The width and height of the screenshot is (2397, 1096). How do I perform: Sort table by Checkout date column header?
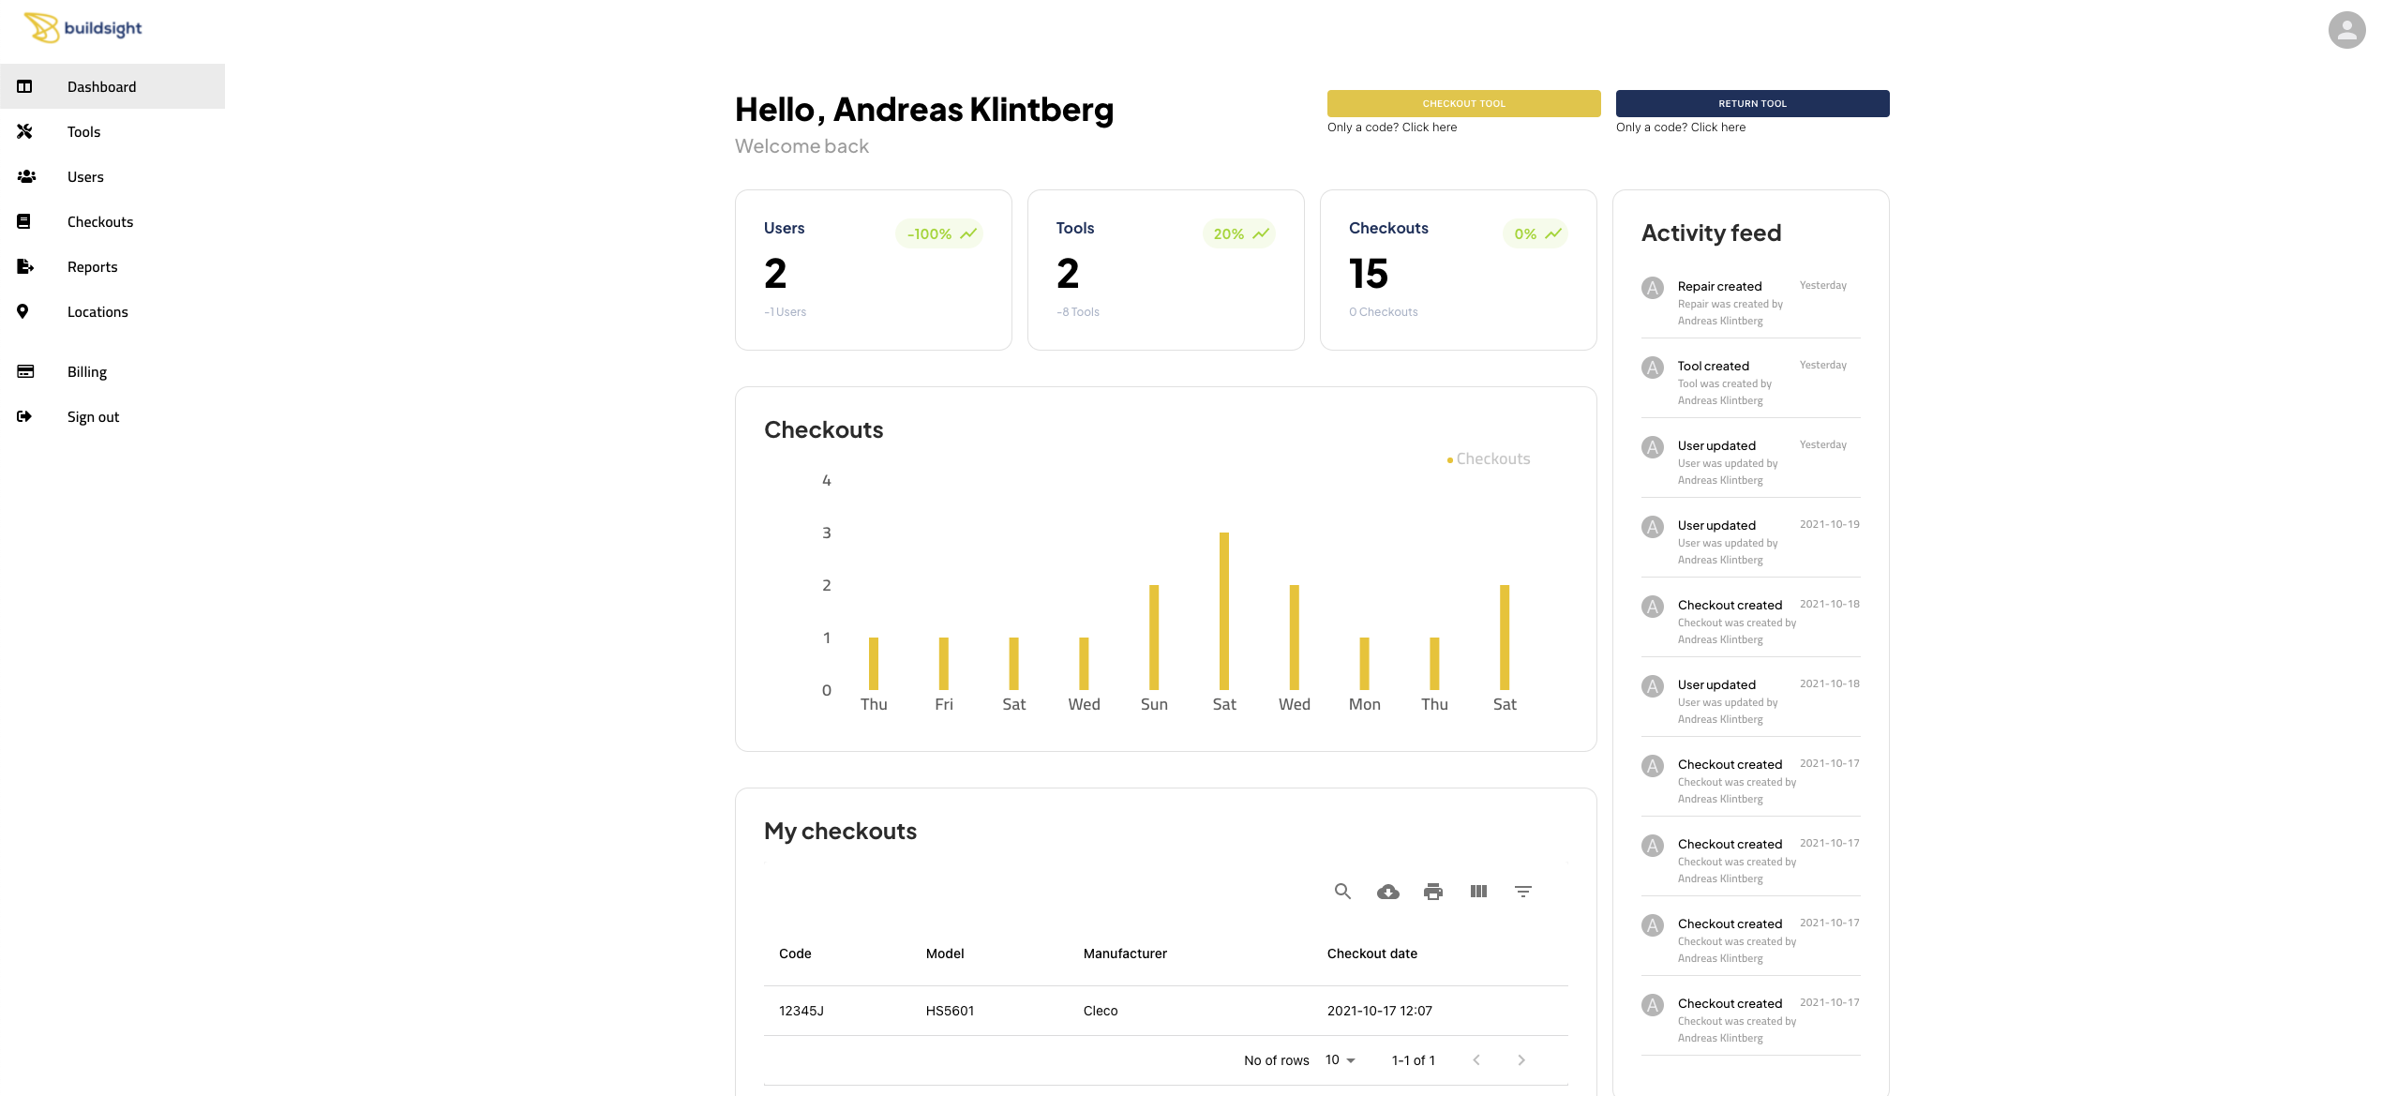pos(1371,953)
